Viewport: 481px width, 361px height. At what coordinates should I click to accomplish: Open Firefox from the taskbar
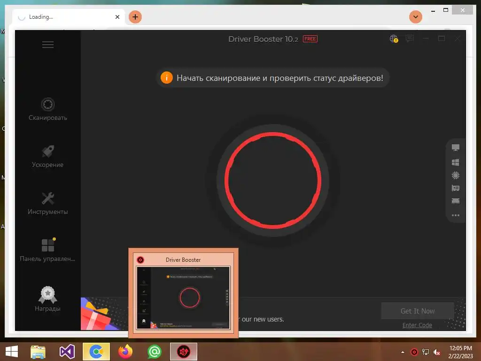click(x=125, y=352)
